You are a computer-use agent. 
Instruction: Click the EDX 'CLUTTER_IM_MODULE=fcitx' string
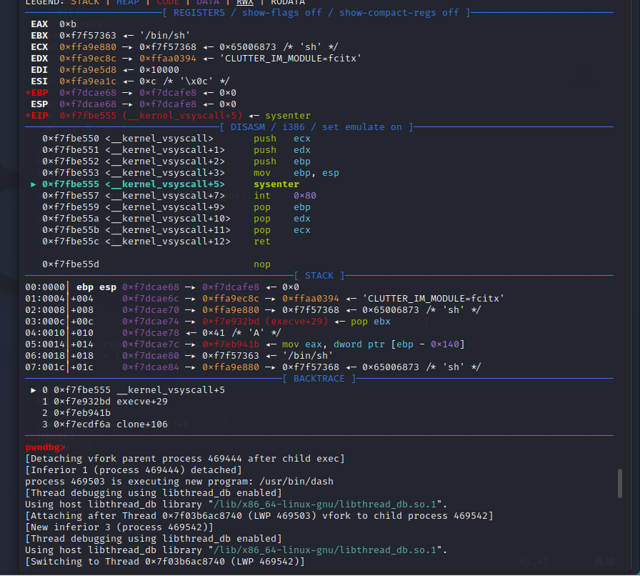point(291,59)
